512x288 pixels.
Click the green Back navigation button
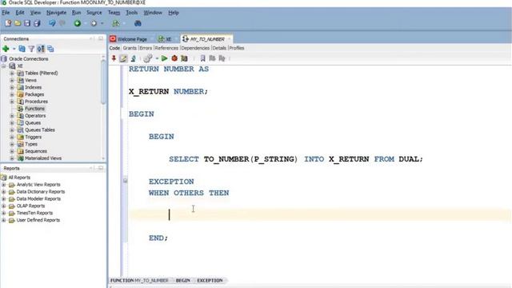pyautogui.click(x=78, y=23)
